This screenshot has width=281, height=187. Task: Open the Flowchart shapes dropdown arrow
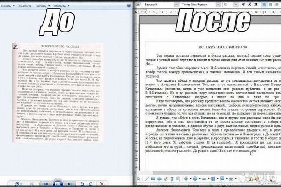pos(217,179)
